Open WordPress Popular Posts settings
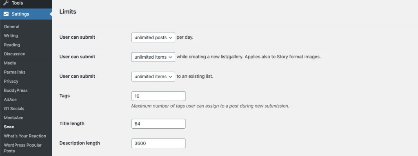The image size is (418, 156). tap(23, 148)
